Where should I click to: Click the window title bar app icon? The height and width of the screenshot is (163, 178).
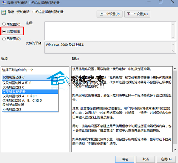coord(4,2)
